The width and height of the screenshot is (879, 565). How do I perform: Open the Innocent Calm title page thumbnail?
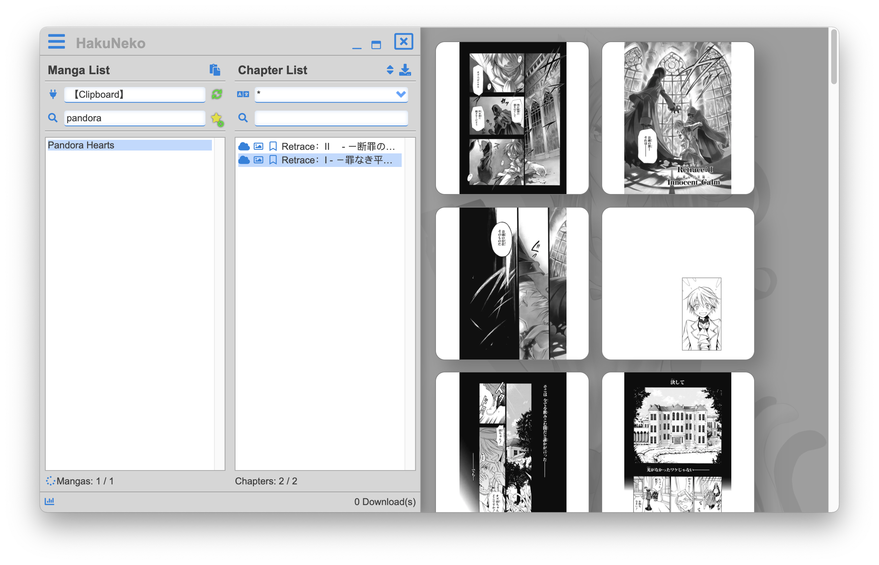tap(677, 118)
